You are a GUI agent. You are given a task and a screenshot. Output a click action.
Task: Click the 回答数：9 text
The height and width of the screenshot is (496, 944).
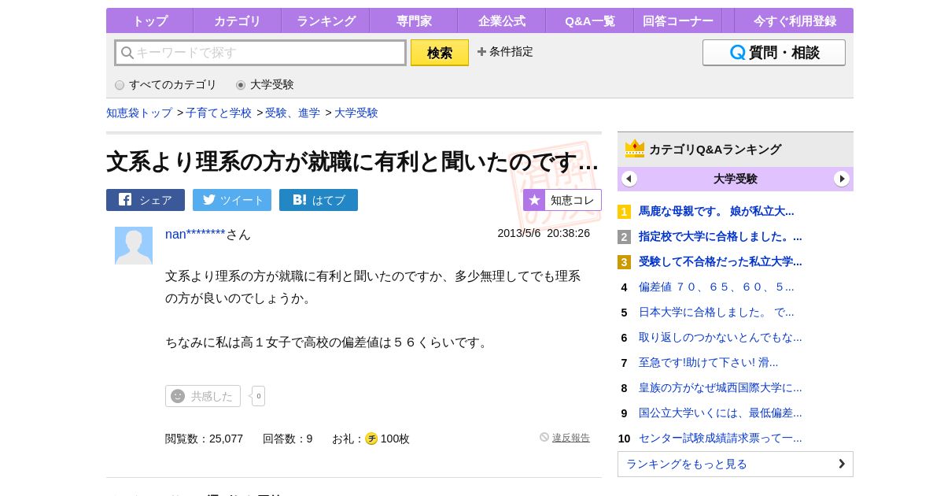[287, 439]
